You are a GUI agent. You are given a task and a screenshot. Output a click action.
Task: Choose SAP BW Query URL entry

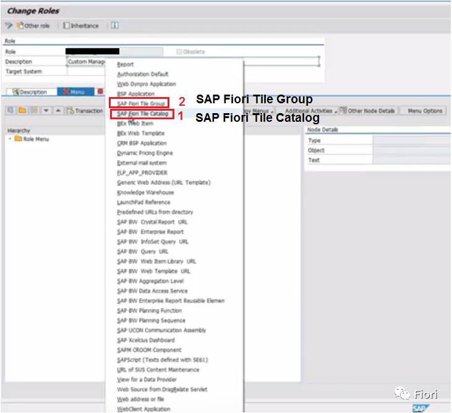tap(142, 251)
